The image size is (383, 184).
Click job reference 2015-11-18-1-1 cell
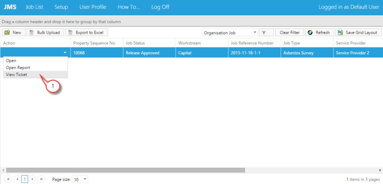255,53
